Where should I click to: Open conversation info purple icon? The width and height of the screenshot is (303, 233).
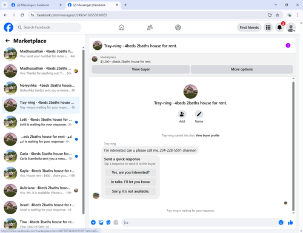pyautogui.click(x=288, y=46)
